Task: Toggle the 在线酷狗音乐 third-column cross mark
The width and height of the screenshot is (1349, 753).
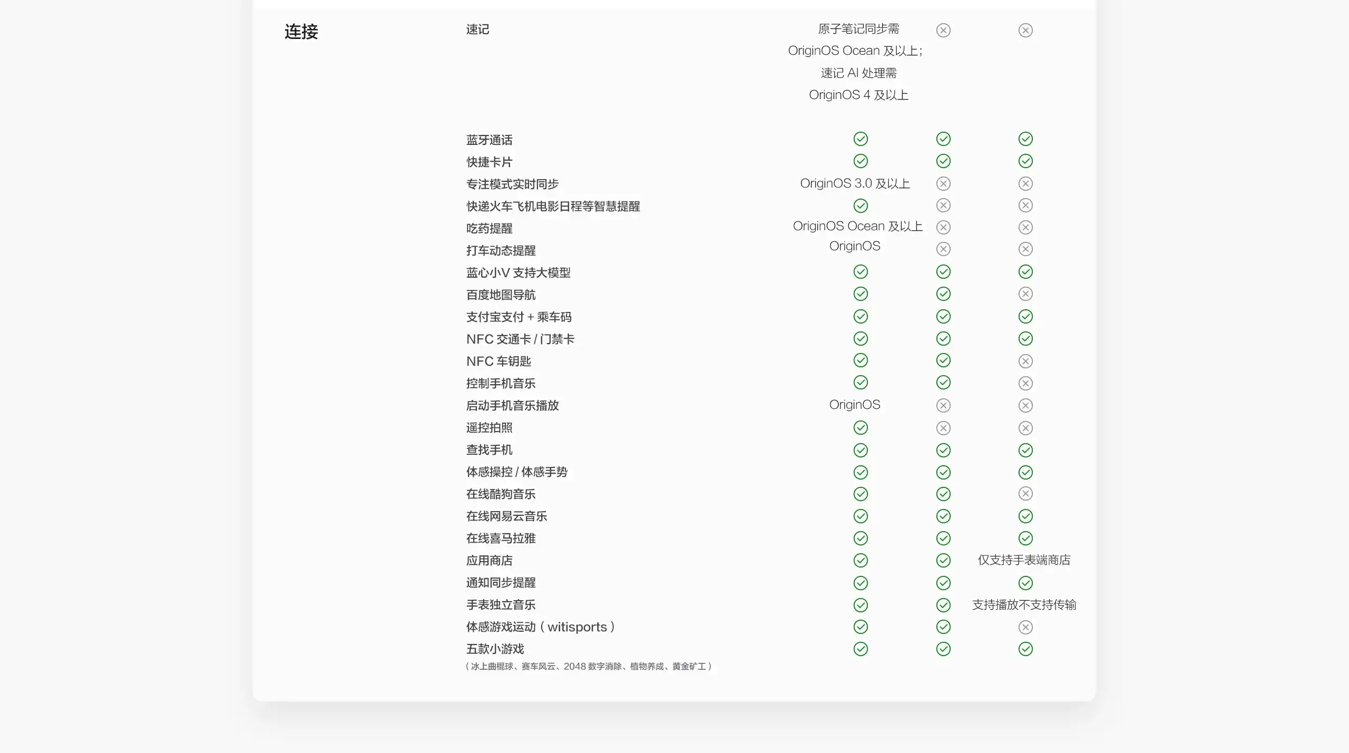Action: click(x=1025, y=494)
